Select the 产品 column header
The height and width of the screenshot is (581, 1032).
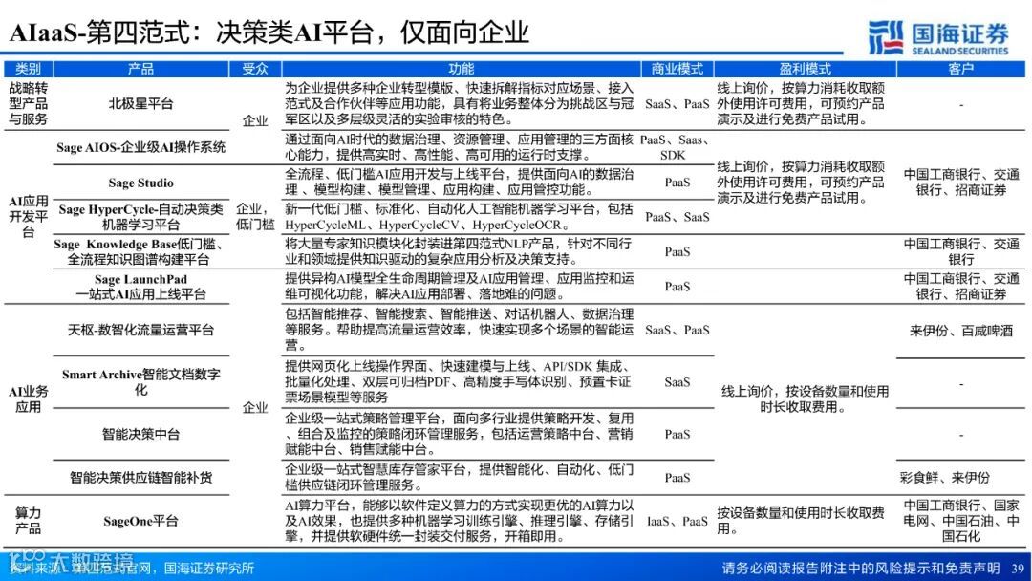click(x=140, y=69)
